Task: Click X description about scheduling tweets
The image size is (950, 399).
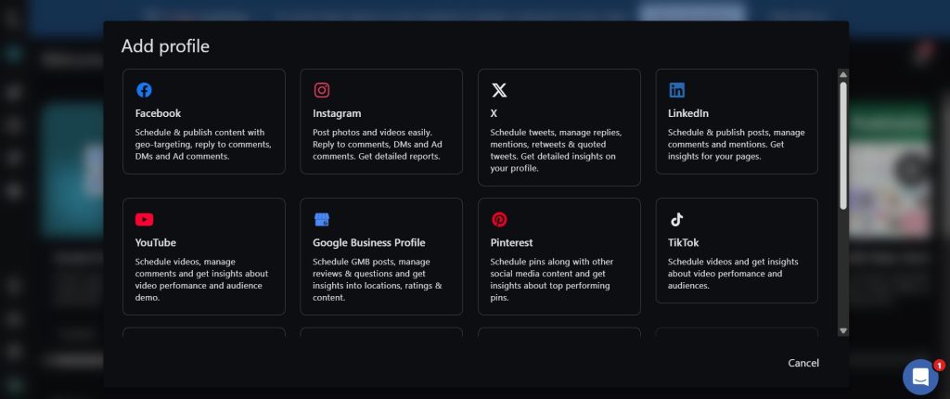Action: [557, 150]
